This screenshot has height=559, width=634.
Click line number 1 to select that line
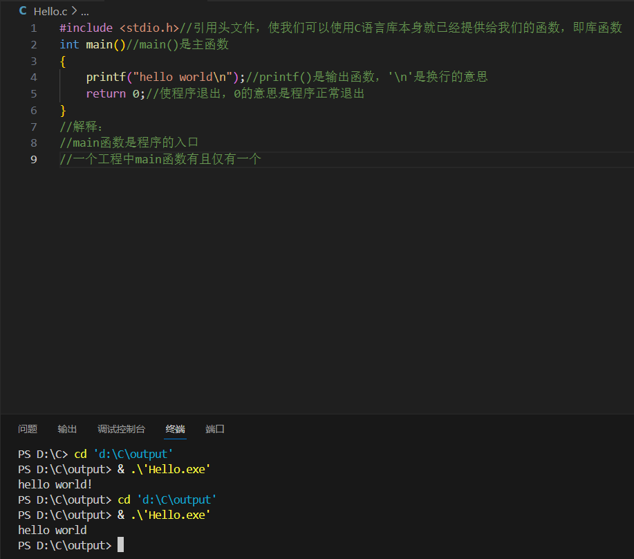33,28
